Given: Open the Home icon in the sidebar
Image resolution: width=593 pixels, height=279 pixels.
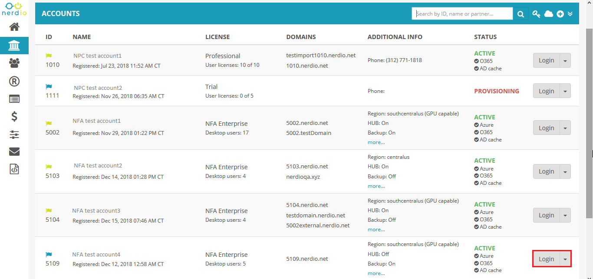Looking at the screenshot, I should pos(14,27).
